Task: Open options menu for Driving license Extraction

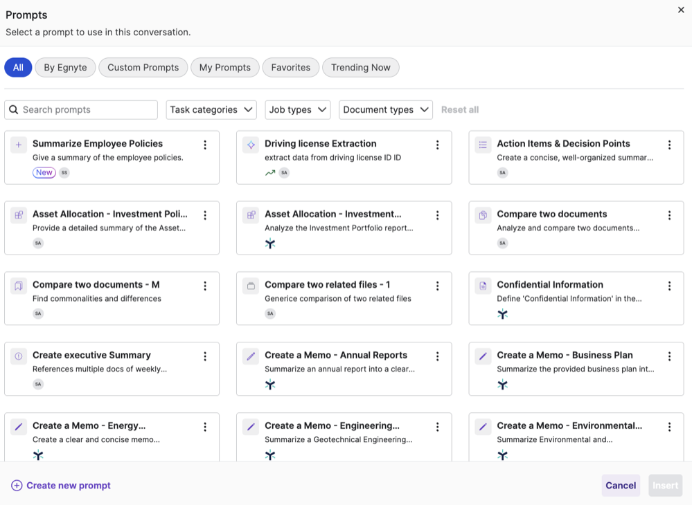Action: coord(437,145)
